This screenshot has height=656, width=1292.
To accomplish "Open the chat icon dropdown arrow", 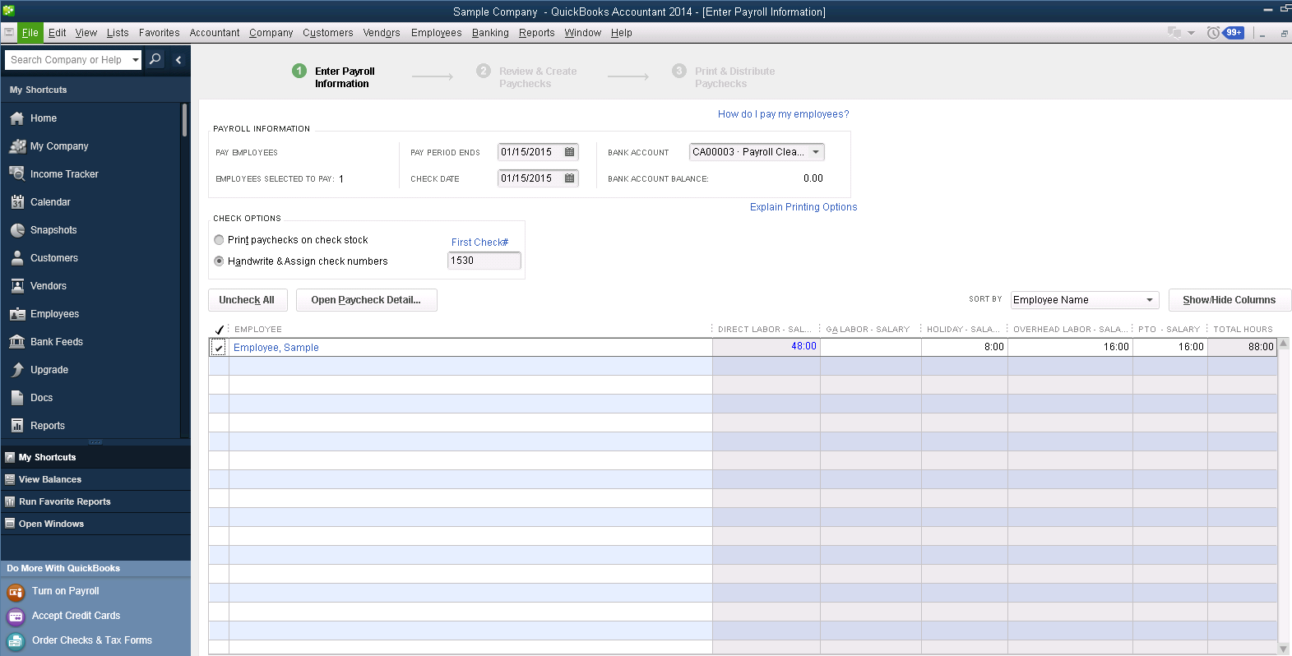I will 1191,34.
